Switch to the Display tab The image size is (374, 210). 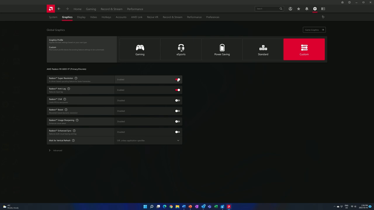pos(81,17)
